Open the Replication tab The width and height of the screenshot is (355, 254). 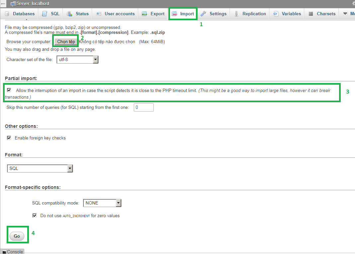click(x=250, y=14)
